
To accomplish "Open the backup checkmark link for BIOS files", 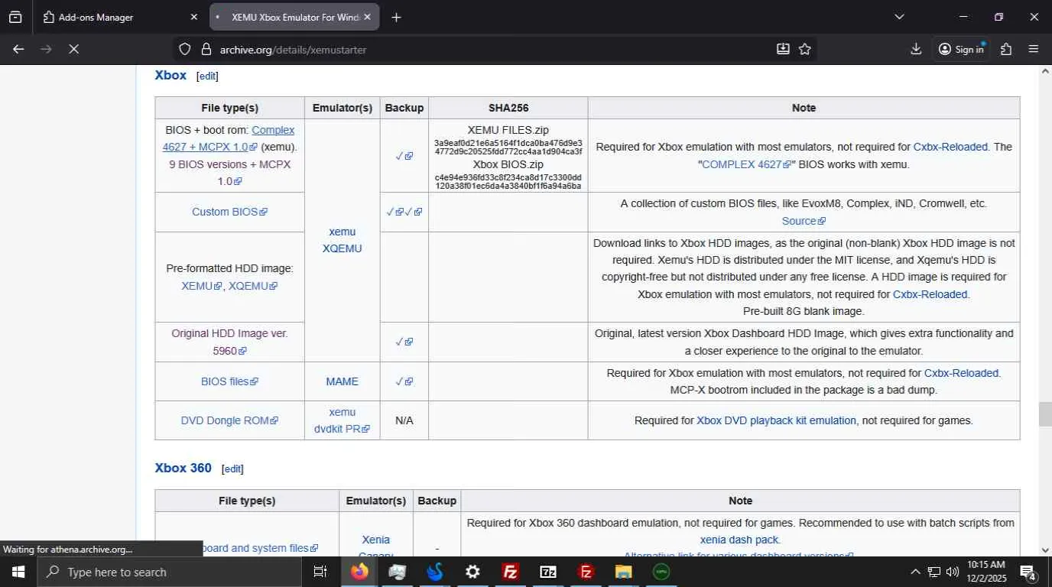I will (404, 381).
